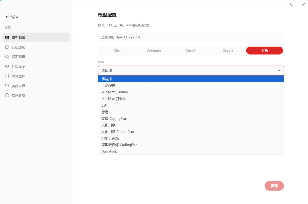The width and height of the screenshot is (308, 204).
Task: Open 高级选项 settings section
Action: point(36,76)
